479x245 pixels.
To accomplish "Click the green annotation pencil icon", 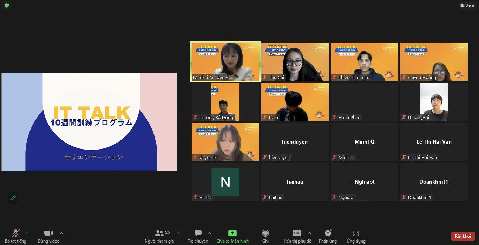I will pyautogui.click(x=13, y=198).
